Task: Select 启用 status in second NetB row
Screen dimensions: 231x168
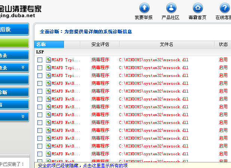Action: [223, 91]
